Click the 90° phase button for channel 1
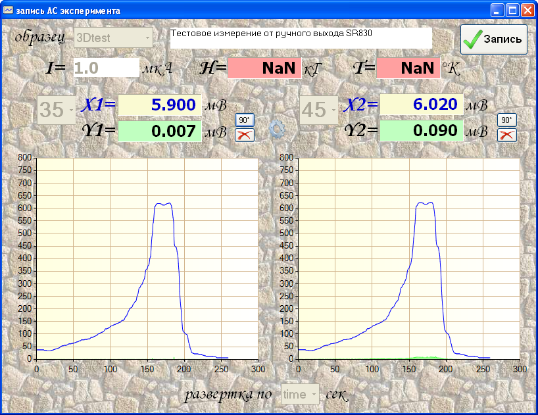The height and width of the screenshot is (415, 538). pyautogui.click(x=244, y=120)
